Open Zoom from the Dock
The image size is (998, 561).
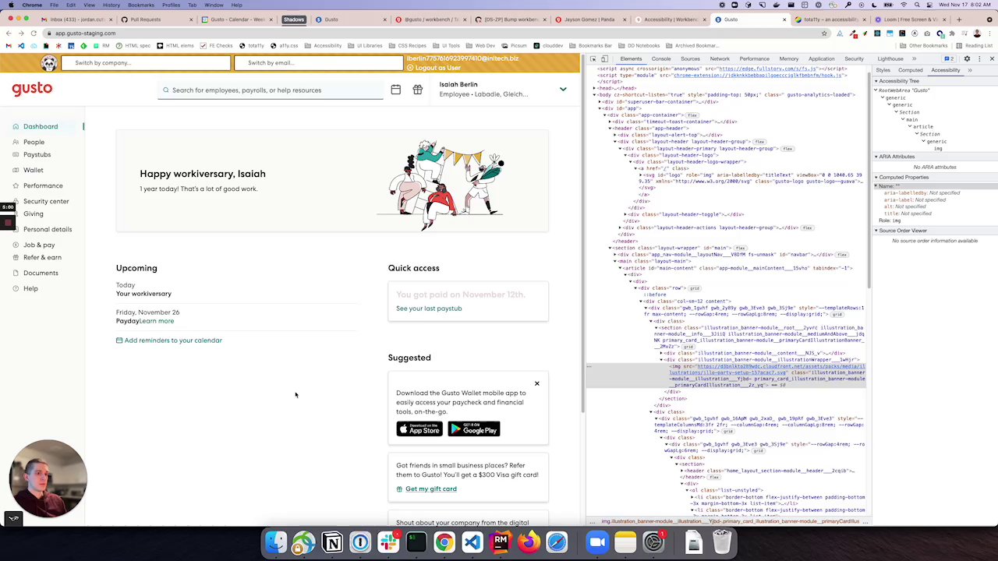[x=597, y=542]
